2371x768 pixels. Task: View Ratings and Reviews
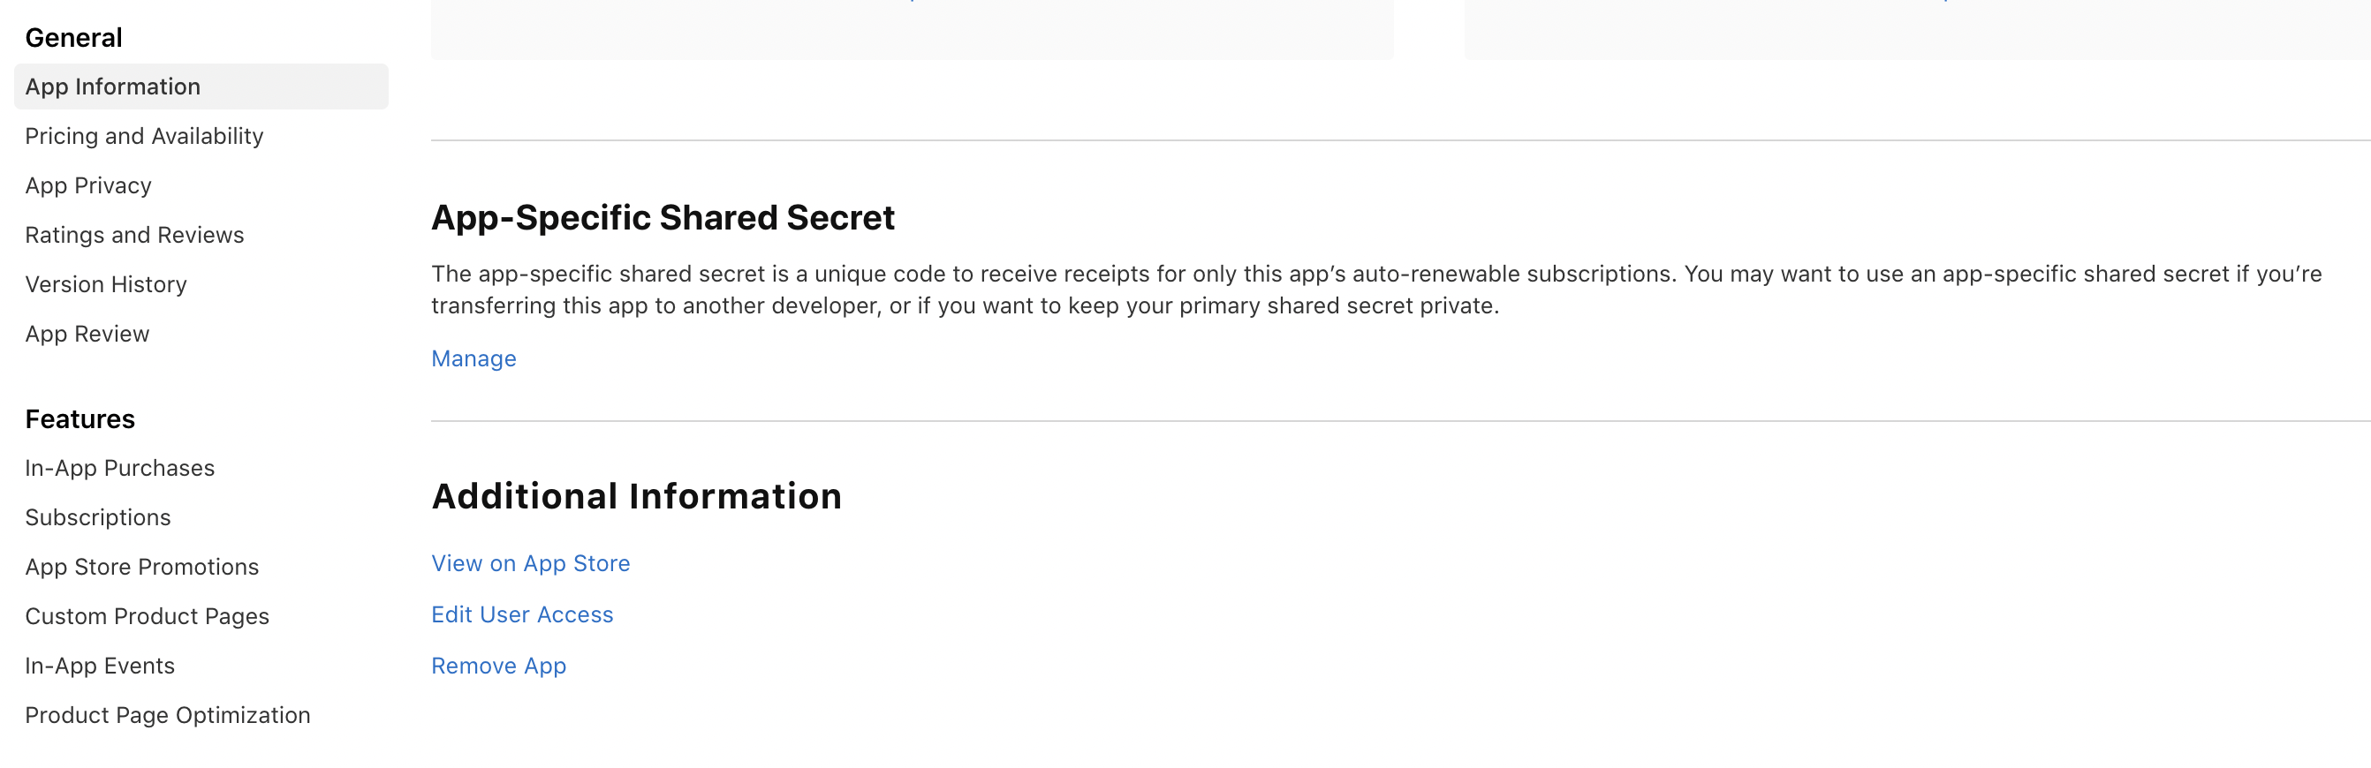point(134,235)
